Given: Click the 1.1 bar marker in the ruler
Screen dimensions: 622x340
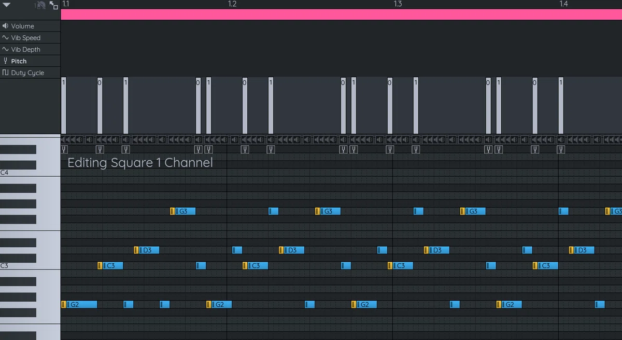Looking at the screenshot, I should click(x=66, y=4).
